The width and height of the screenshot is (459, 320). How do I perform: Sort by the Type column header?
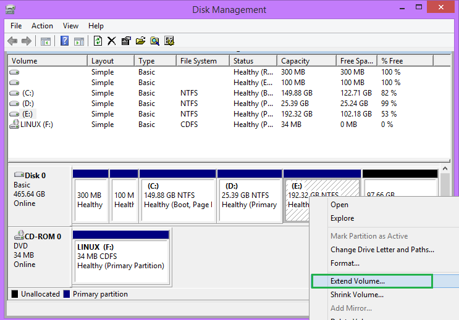click(156, 61)
